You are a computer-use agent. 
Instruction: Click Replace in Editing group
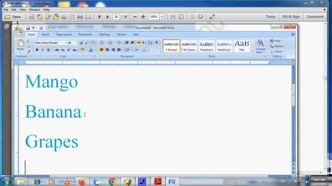[277, 46]
